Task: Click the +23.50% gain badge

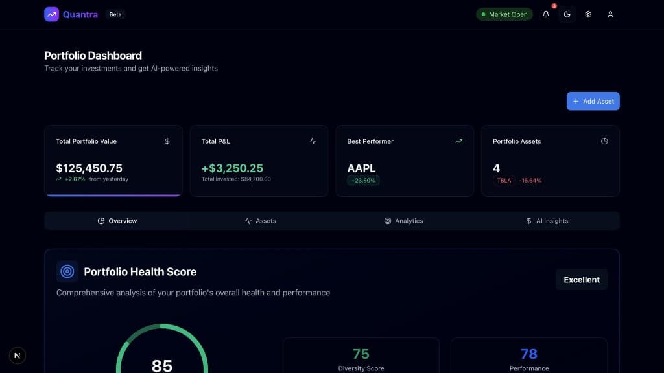Action: point(363,181)
